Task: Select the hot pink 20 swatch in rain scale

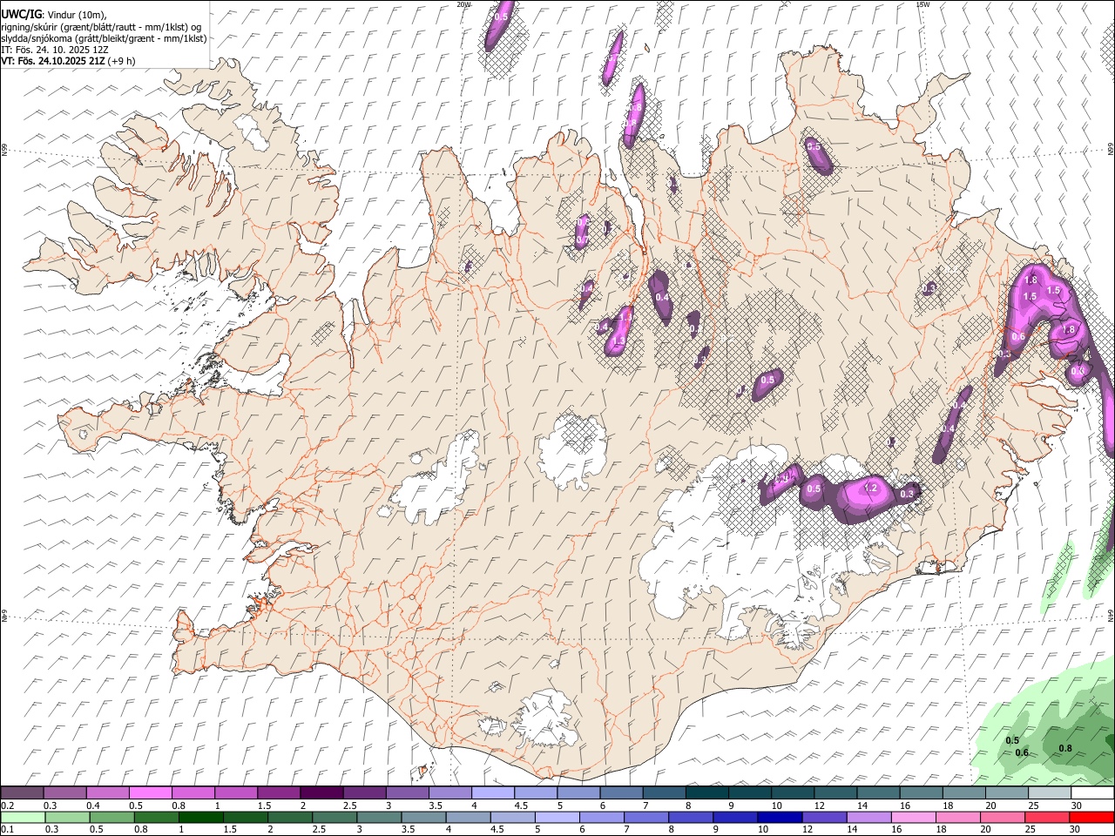Action: (1003, 817)
